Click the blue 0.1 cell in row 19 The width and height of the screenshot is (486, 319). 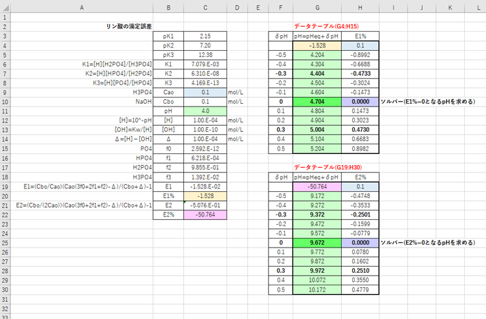pyautogui.click(x=360, y=186)
